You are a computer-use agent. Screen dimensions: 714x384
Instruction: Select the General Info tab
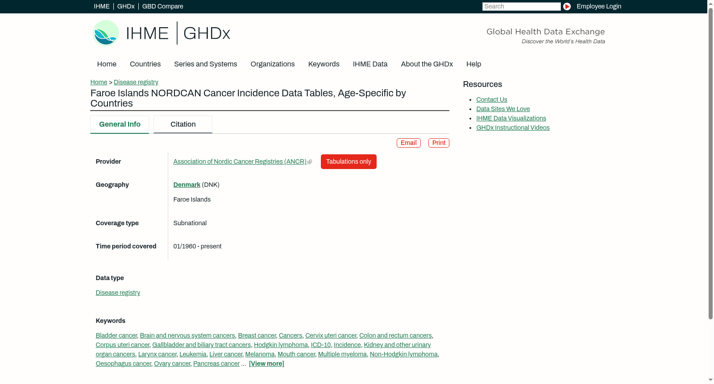tap(120, 124)
